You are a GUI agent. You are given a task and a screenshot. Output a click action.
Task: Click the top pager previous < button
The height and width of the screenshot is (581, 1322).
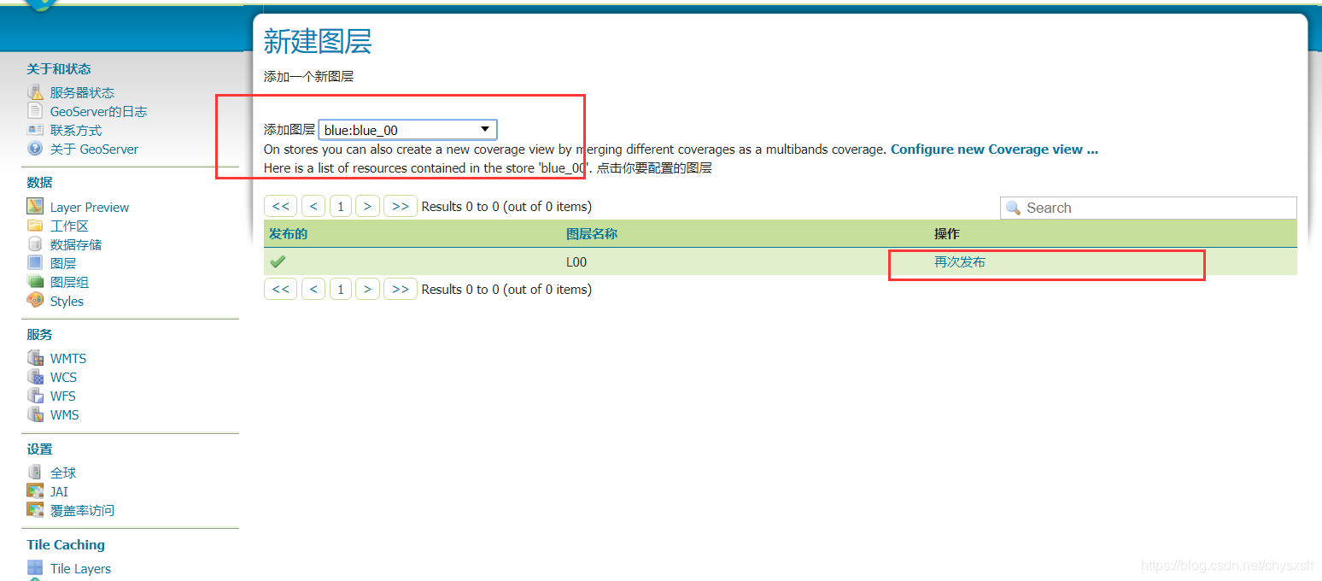[313, 206]
